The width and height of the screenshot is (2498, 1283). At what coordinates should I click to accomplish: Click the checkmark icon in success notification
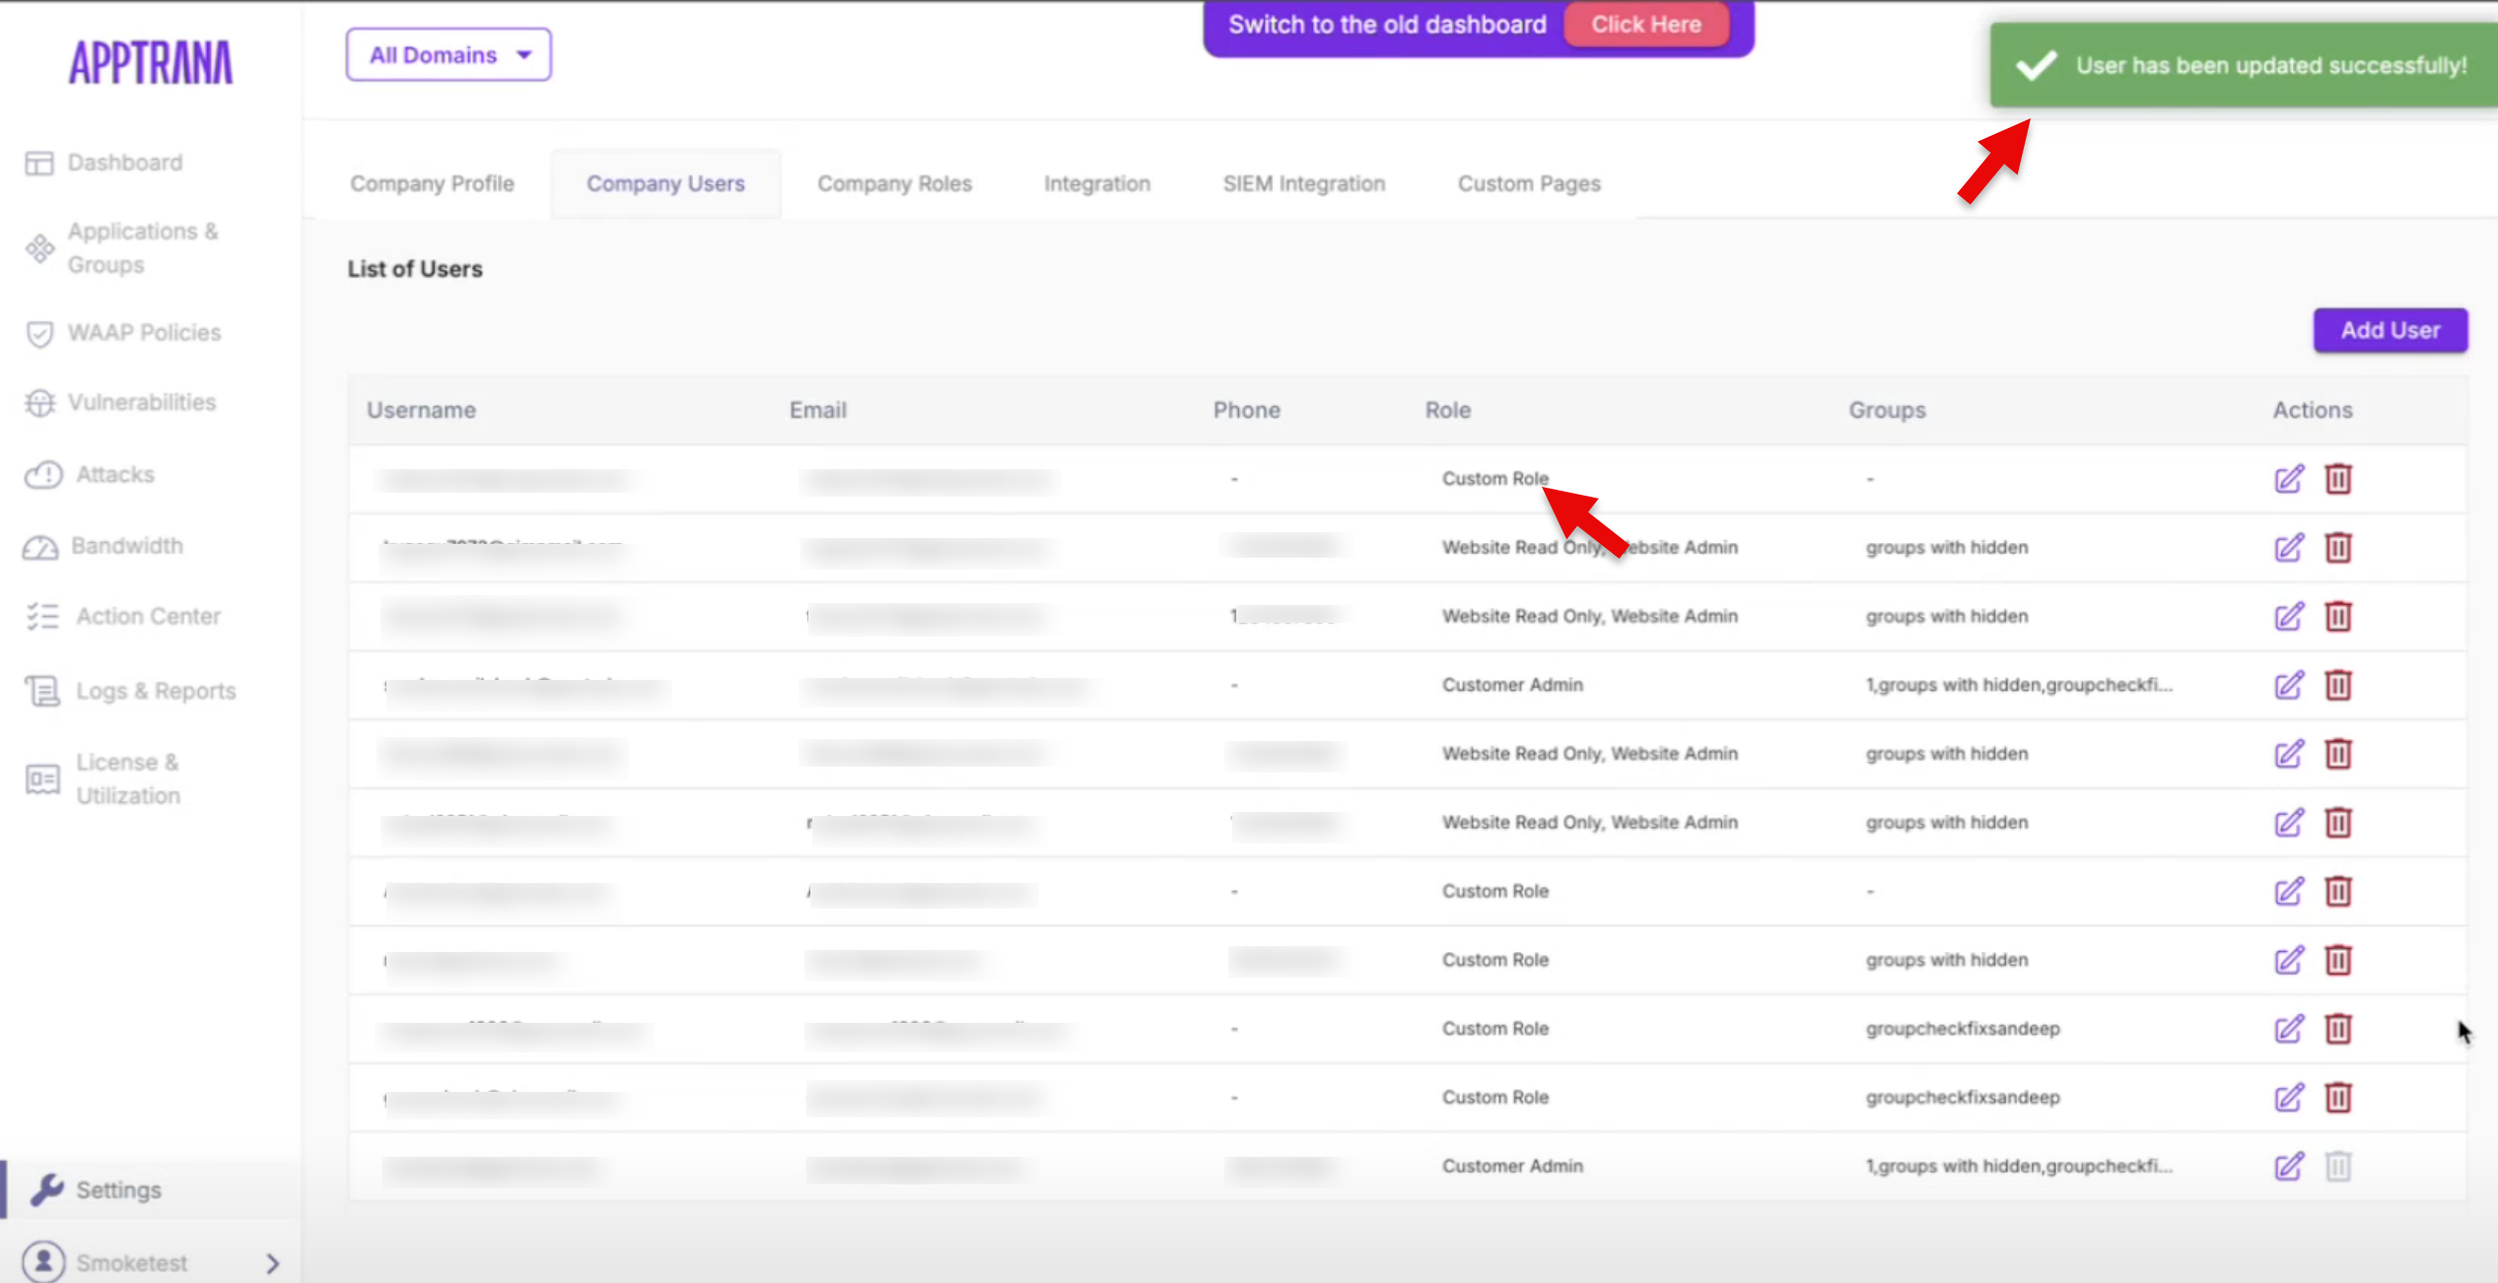pyautogui.click(x=2037, y=66)
